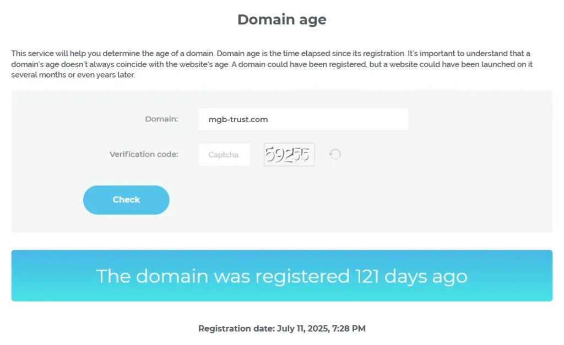Click the captcha image showing 59255

[289, 155]
